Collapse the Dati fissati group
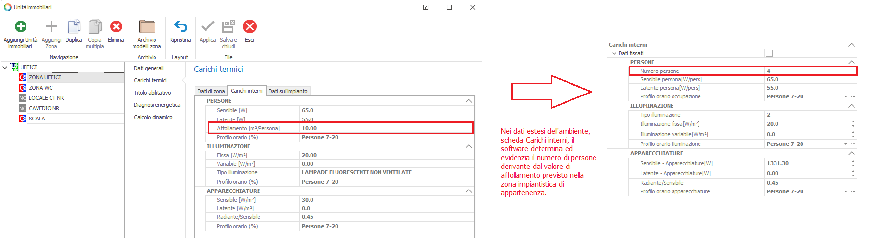The width and height of the screenshot is (880, 238). pos(614,53)
